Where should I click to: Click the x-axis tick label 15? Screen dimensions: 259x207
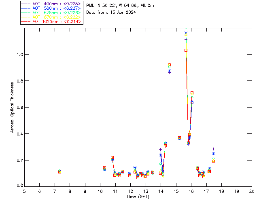pos(176,191)
